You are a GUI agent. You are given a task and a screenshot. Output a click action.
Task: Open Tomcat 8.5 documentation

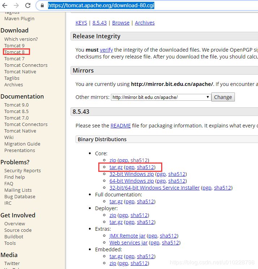pyautogui.click(x=17, y=112)
